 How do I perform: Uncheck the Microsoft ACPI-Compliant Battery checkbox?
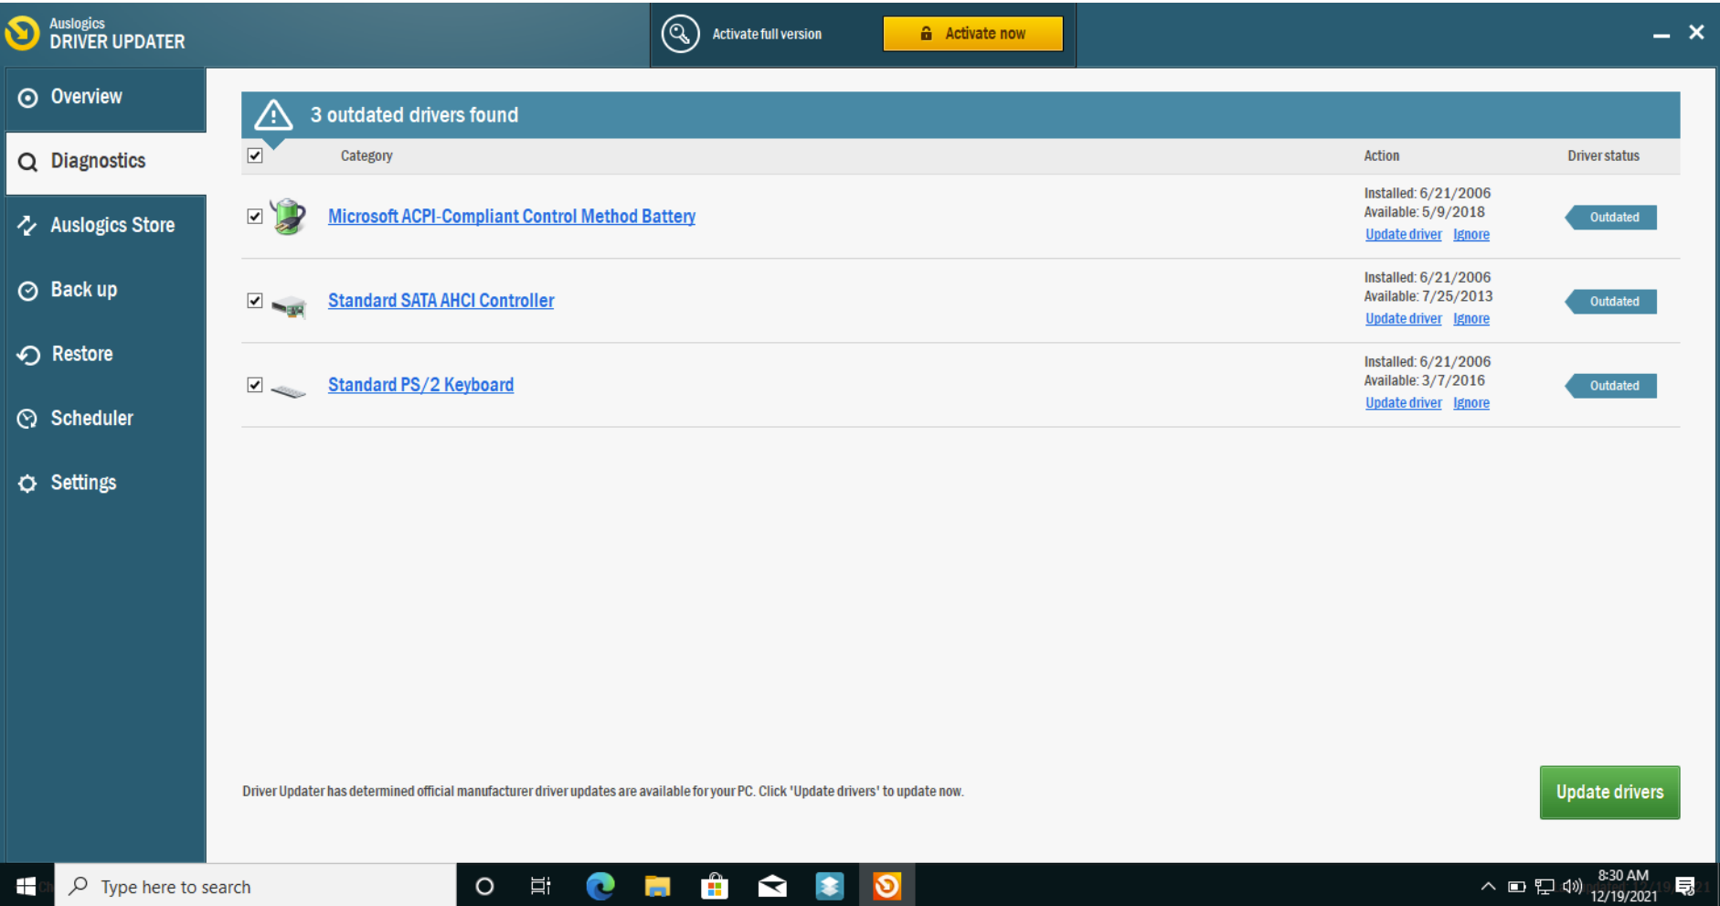click(255, 217)
